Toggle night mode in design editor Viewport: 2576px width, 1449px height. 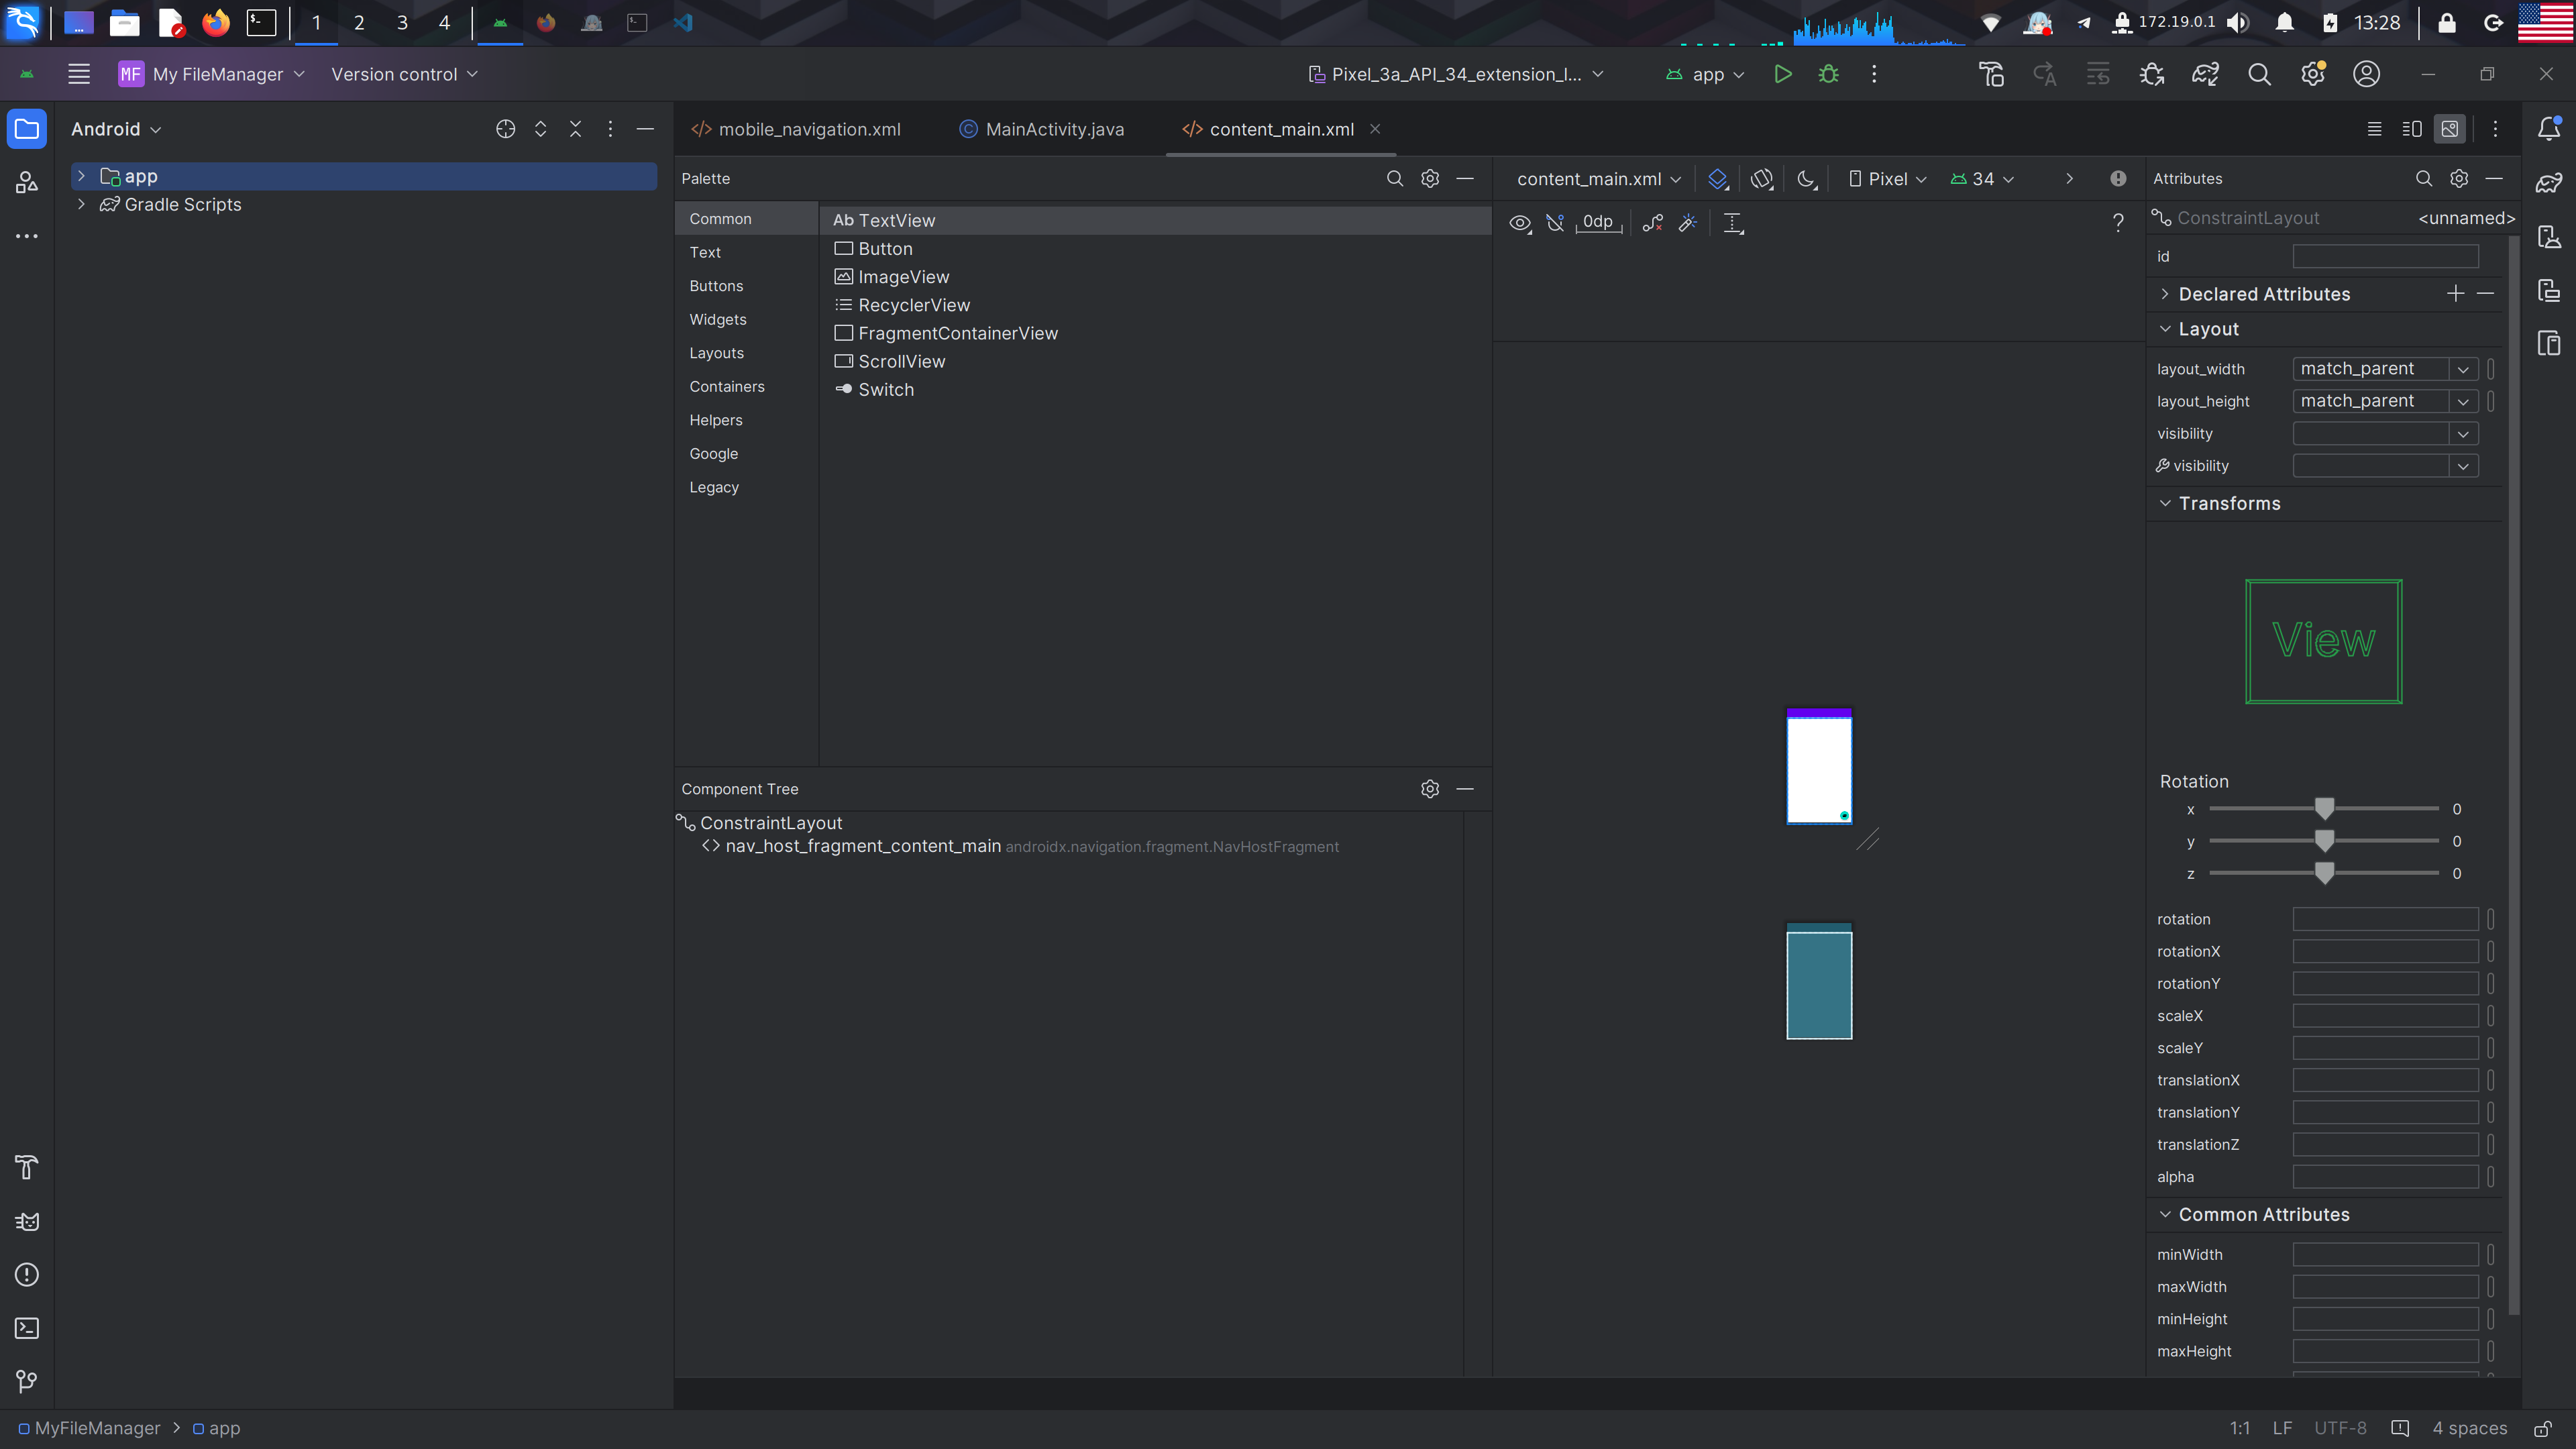coord(1806,179)
